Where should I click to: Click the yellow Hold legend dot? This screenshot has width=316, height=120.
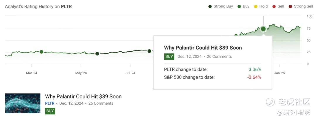(x=255, y=6)
